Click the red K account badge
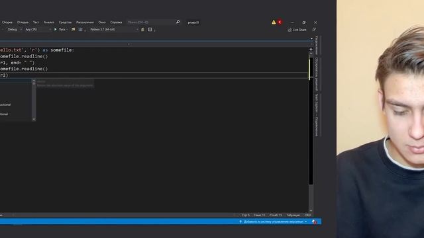Viewport: 424px width, 238px height. point(280,22)
